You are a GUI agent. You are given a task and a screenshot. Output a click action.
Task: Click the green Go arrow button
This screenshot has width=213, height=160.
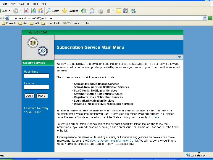210,18
